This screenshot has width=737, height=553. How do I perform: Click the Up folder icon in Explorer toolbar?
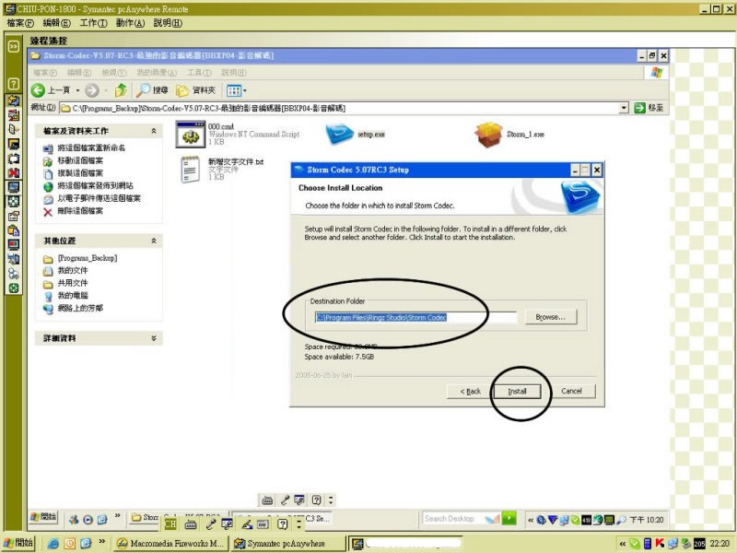pos(121,89)
